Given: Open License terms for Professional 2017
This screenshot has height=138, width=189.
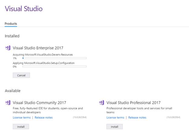Looking at the screenshot, I should pos(115,117).
